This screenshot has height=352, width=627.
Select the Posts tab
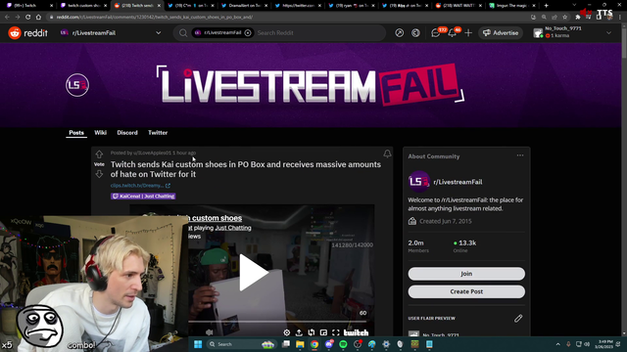point(76,133)
